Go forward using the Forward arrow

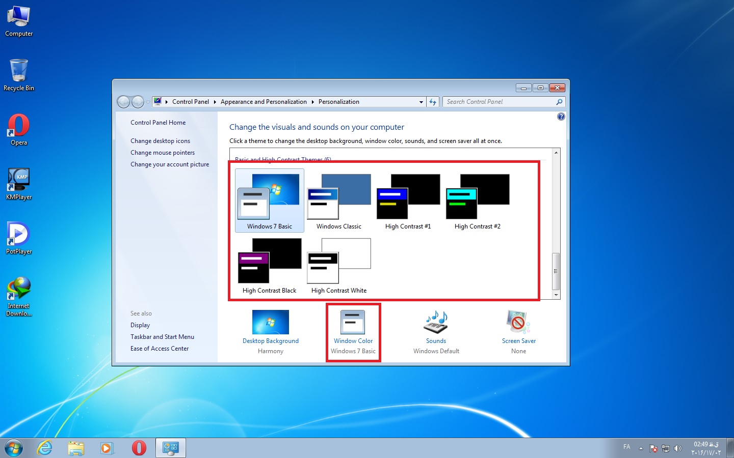[138, 102]
